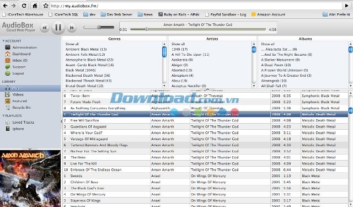
Task: Filter by Black Metal (1046) genre
Action: click(x=81, y=70)
